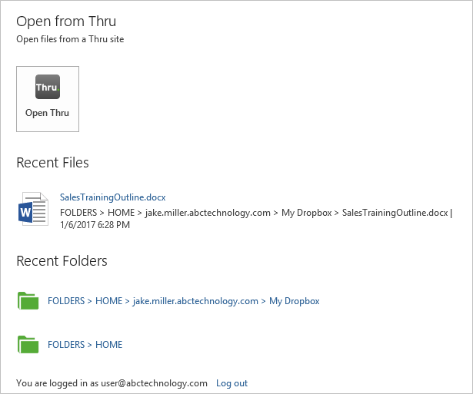Click the Recent Folders heading
Image resolution: width=473 pixels, height=394 pixels.
tap(62, 261)
